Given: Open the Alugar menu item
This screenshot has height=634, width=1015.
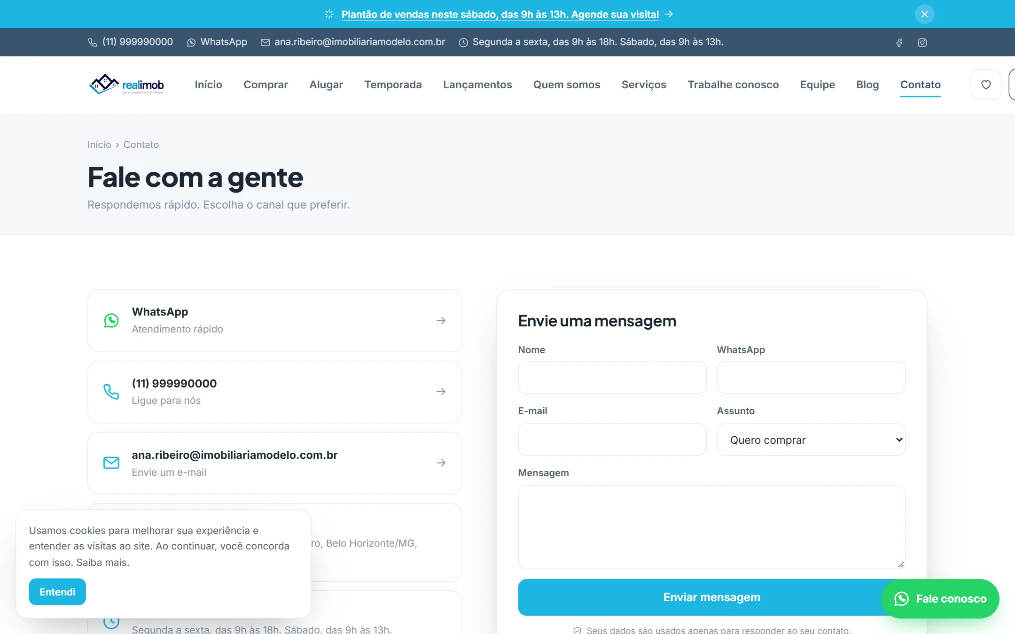Looking at the screenshot, I should coord(326,85).
